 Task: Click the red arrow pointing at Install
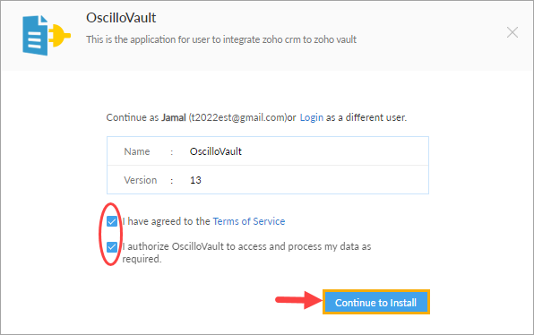(298, 300)
